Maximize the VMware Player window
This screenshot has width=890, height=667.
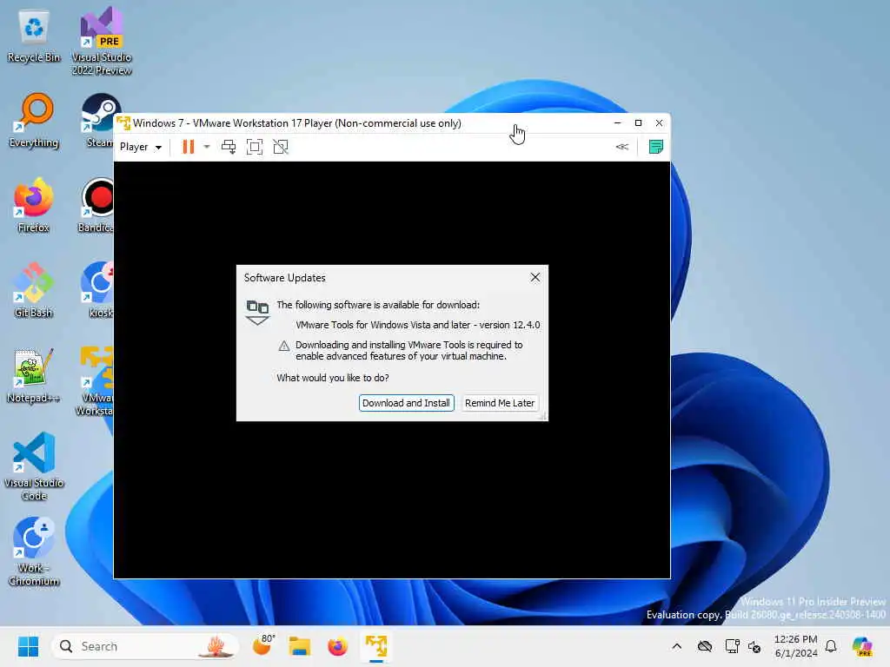click(638, 123)
